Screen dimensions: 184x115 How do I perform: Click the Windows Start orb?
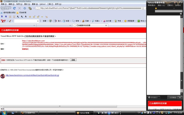click(4, 113)
